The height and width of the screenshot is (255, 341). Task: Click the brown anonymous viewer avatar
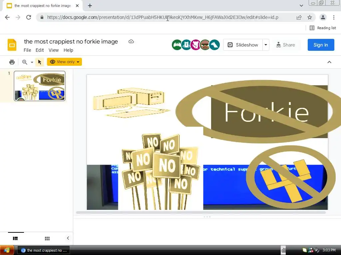(205, 45)
